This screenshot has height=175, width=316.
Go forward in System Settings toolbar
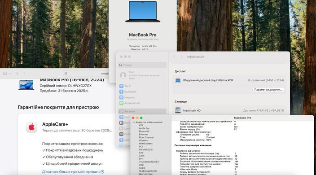(181, 57)
